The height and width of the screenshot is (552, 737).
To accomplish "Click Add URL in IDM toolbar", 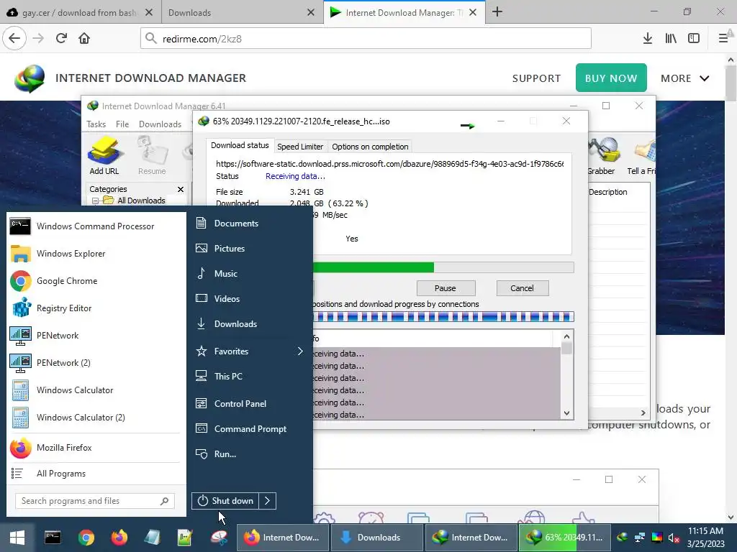I will [x=104, y=156].
